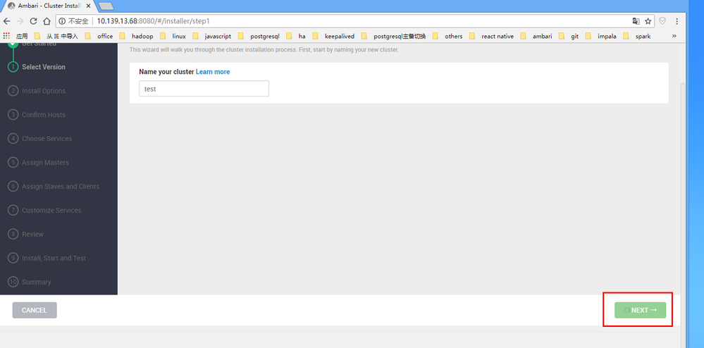Go to Review step
The width and height of the screenshot is (704, 348).
(x=33, y=234)
